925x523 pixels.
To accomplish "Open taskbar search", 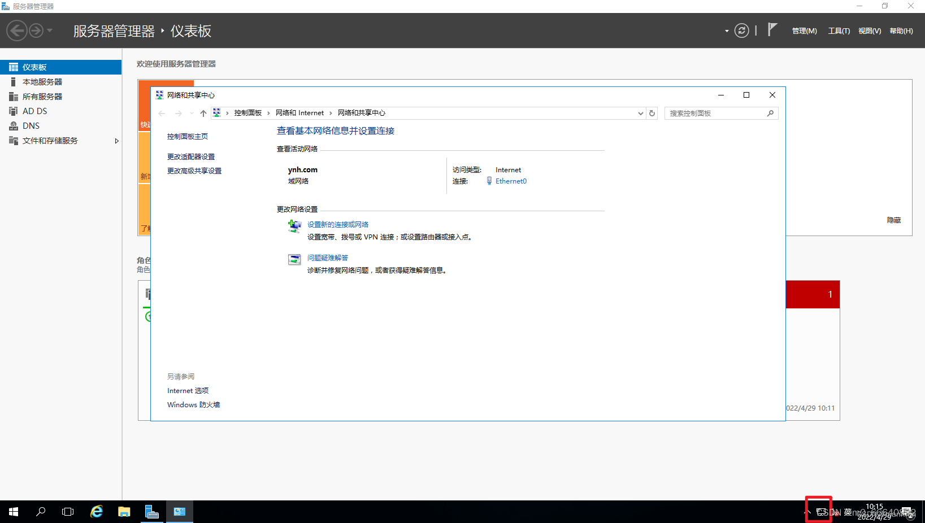I will pos(41,512).
